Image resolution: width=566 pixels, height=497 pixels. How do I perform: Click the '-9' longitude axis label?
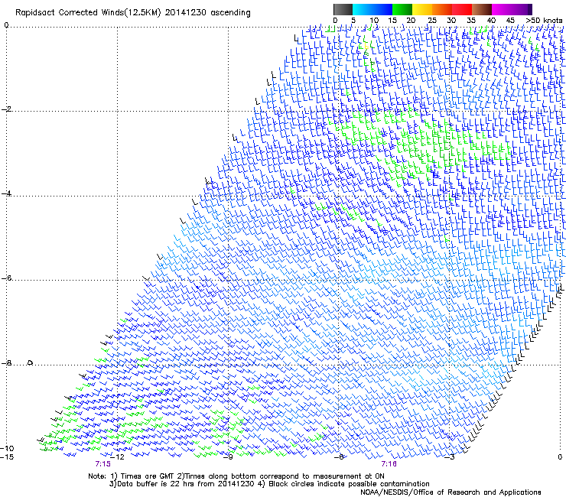(228, 457)
